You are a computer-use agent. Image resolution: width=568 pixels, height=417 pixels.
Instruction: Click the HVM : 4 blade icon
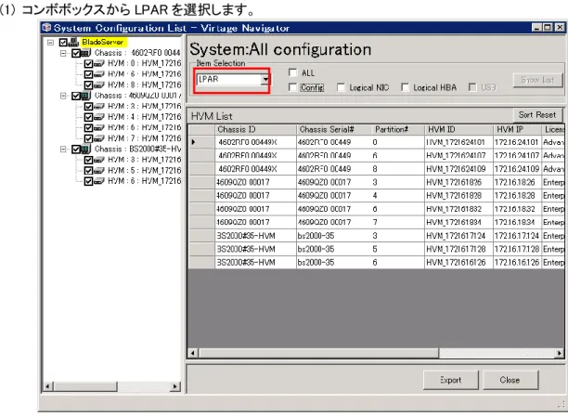(99, 117)
